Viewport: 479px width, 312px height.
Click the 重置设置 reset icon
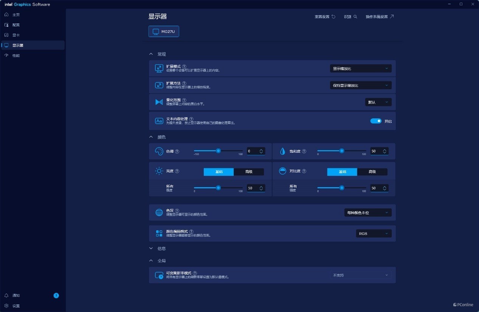coord(333,17)
